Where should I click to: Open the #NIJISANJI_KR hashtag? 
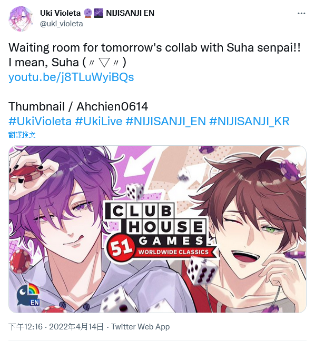249,121
